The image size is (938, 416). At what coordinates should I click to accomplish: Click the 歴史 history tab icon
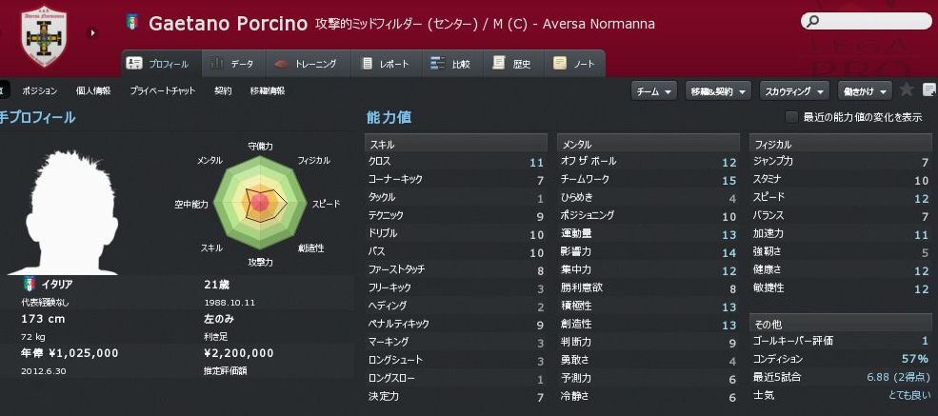pos(499,64)
